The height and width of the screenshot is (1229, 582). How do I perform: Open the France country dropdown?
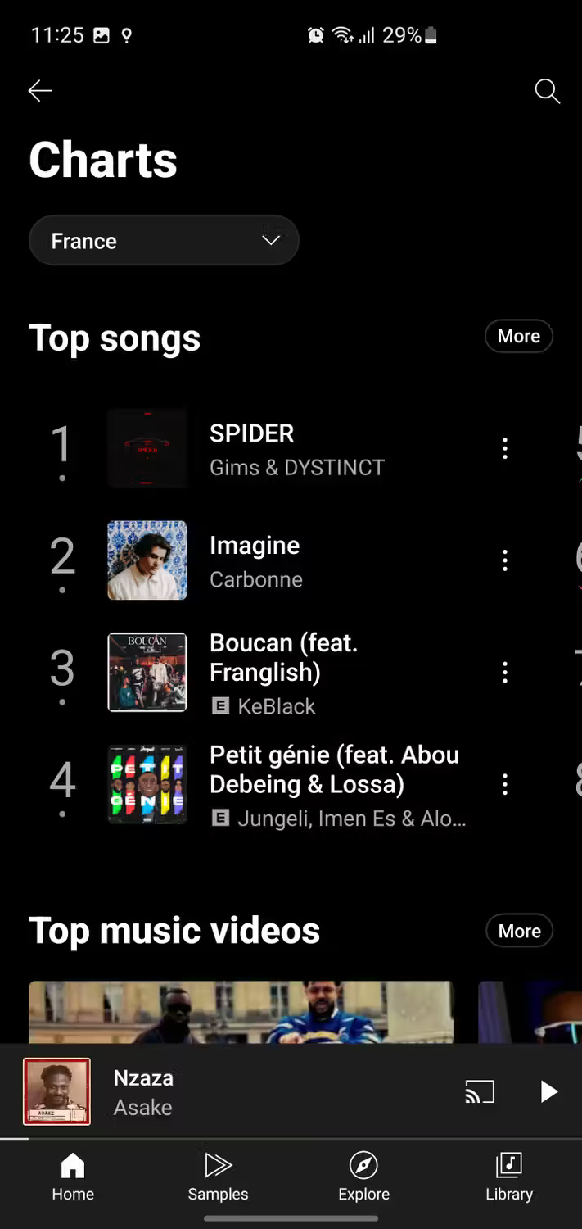pyautogui.click(x=164, y=240)
